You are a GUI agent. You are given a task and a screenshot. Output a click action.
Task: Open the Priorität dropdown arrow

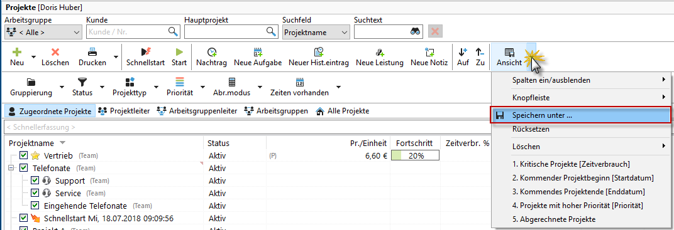(202, 87)
